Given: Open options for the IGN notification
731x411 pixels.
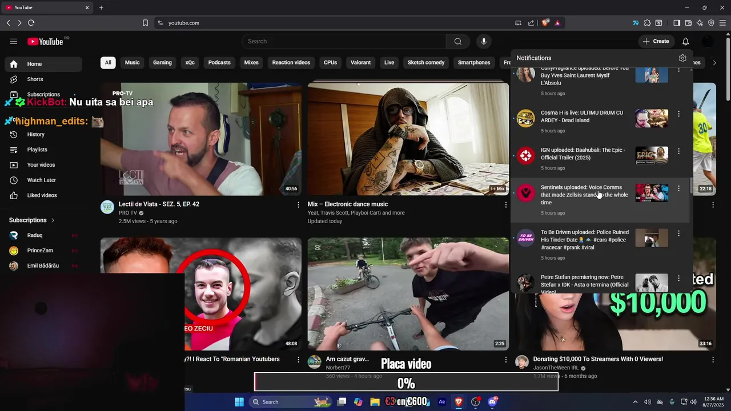Looking at the screenshot, I should (678, 151).
